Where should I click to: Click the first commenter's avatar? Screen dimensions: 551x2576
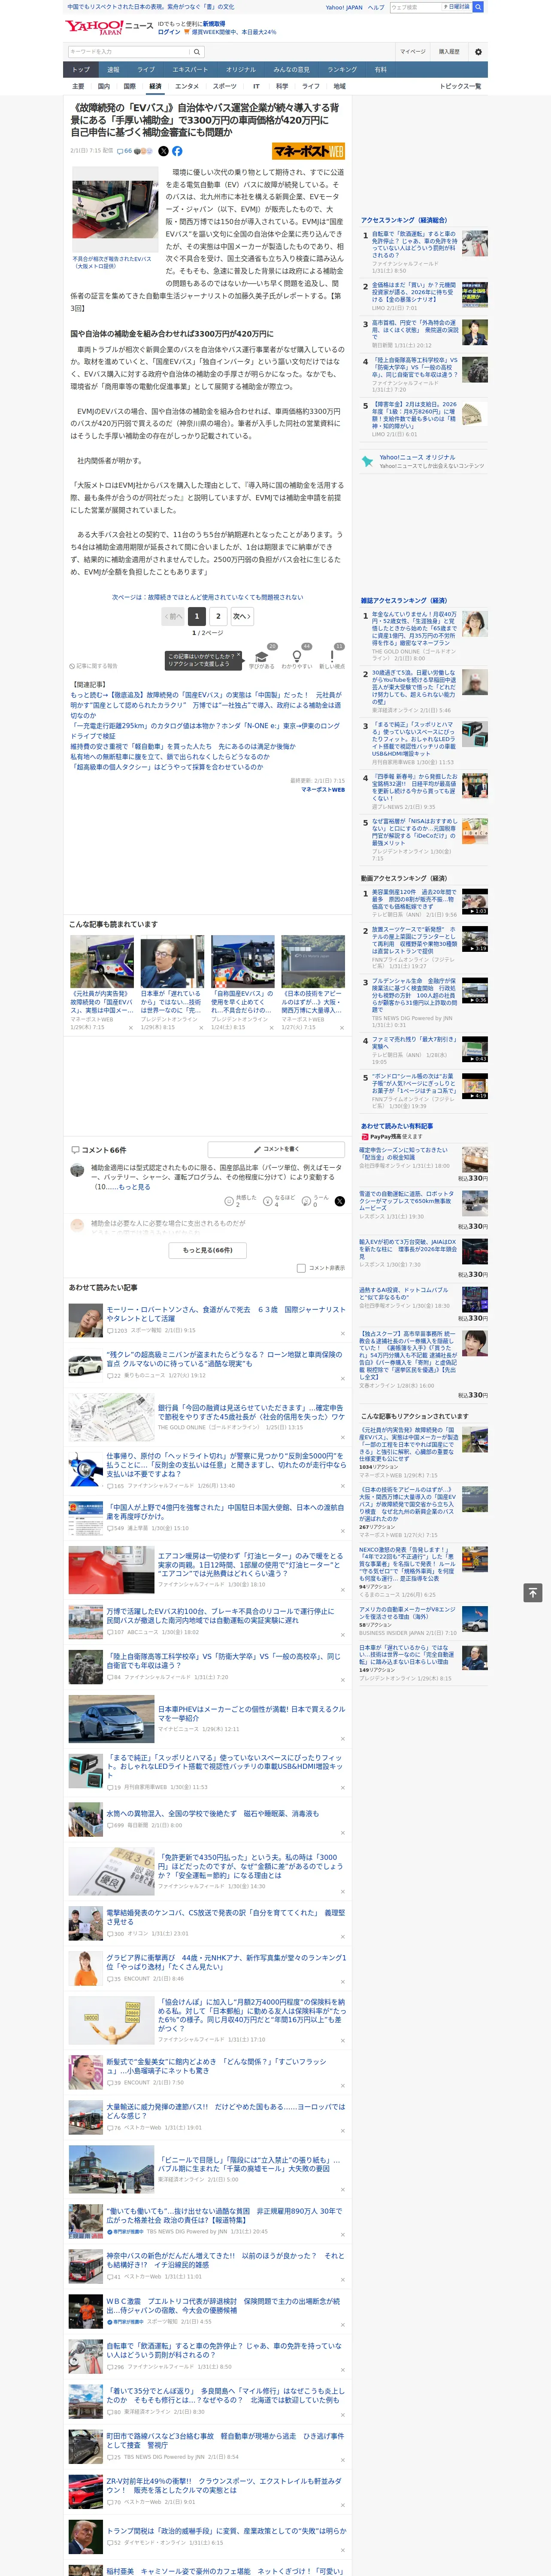click(x=77, y=1170)
